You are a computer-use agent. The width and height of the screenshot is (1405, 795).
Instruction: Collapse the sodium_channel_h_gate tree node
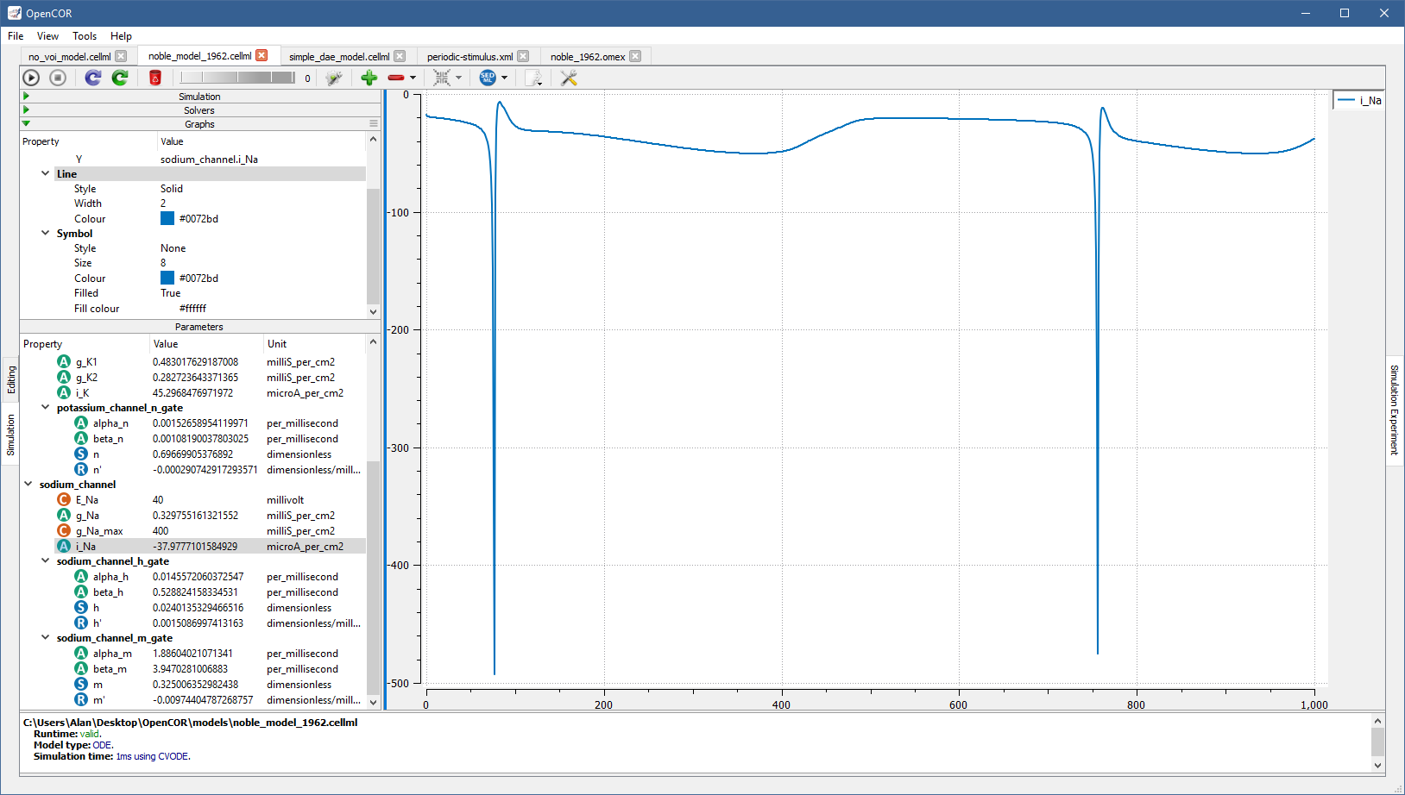46,561
